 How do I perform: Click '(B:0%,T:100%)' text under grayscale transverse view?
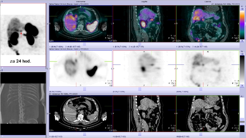55,91
